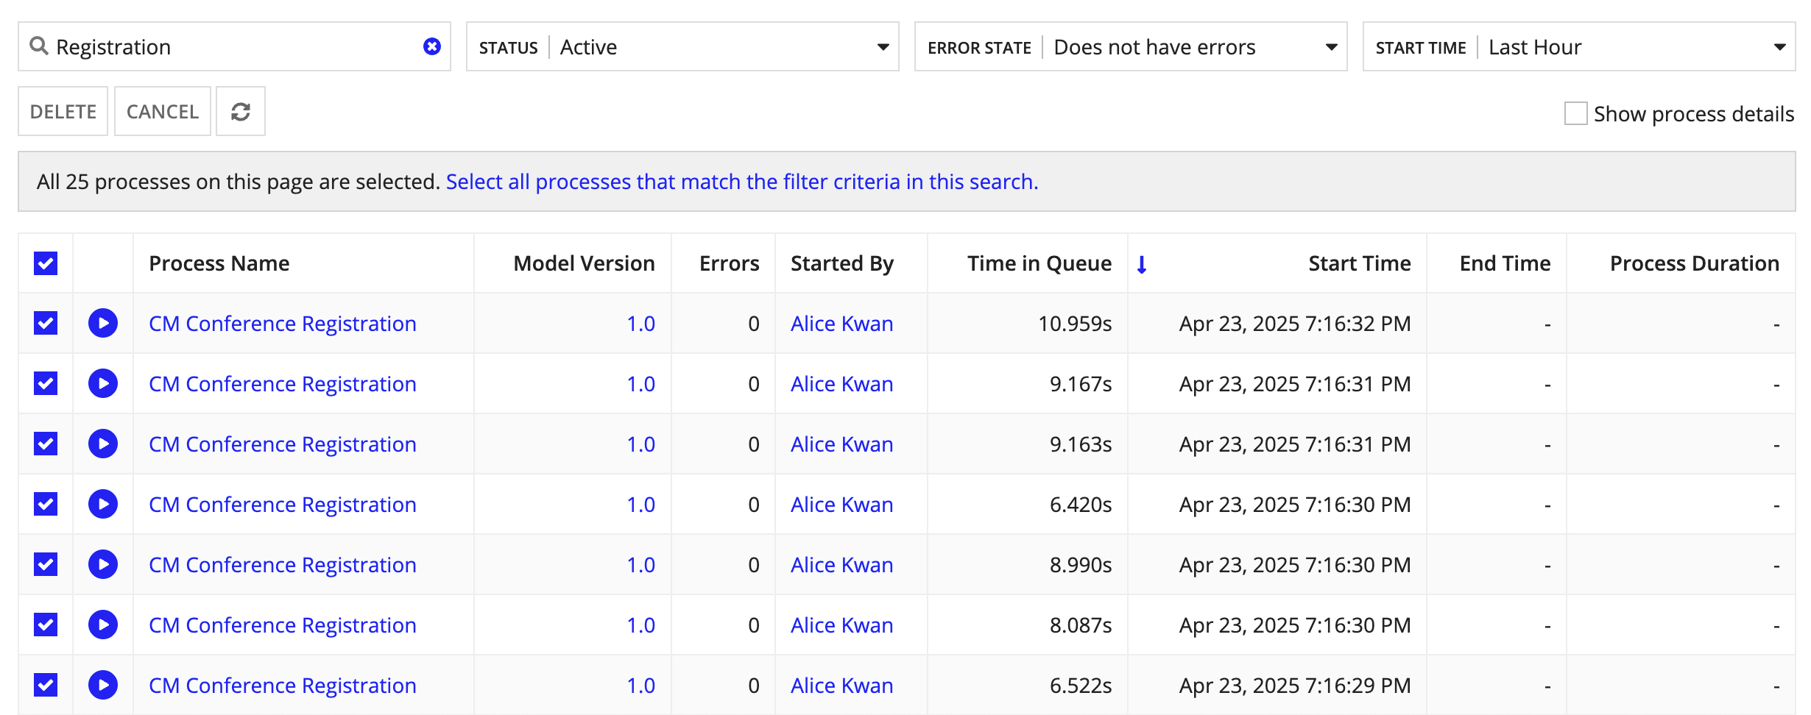The height and width of the screenshot is (715, 1811).
Task: Click the DELETE button
Action: pos(63,111)
